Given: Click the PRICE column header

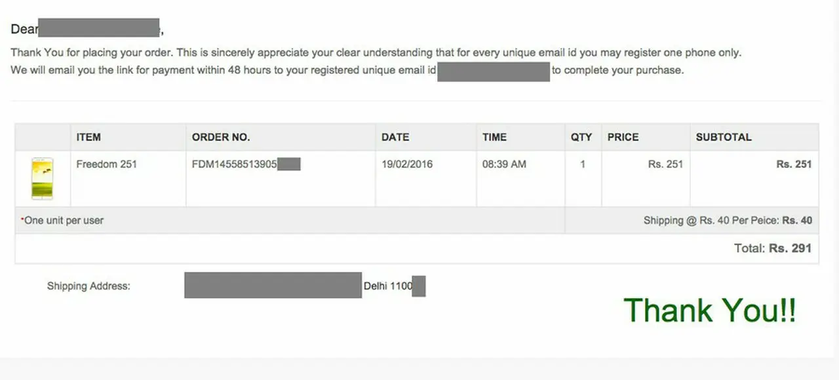Looking at the screenshot, I should (623, 138).
